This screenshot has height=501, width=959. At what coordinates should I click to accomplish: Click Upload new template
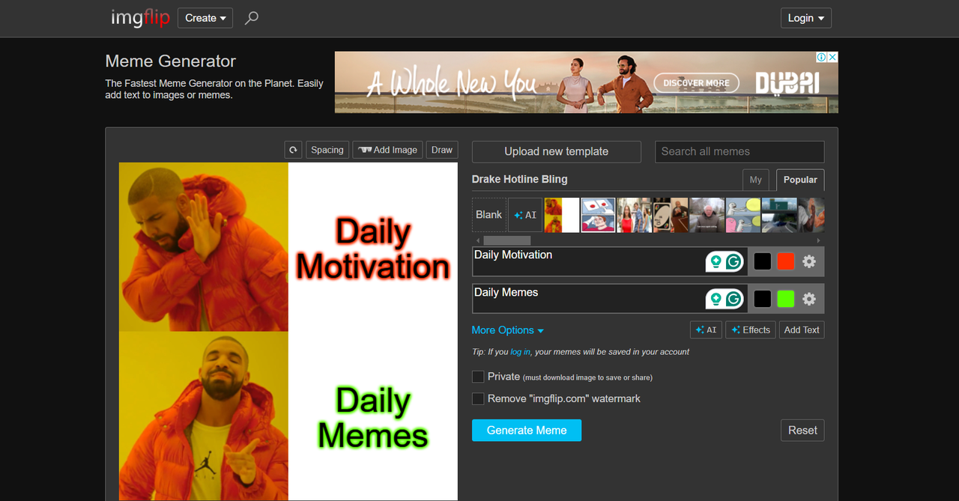(x=557, y=151)
